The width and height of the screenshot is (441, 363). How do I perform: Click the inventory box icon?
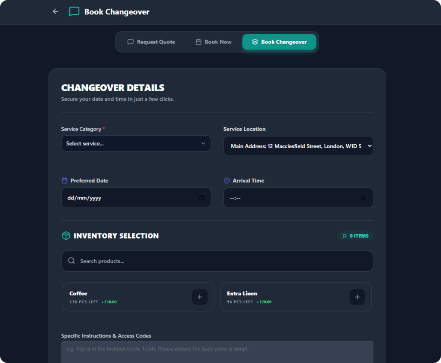pyautogui.click(x=66, y=236)
